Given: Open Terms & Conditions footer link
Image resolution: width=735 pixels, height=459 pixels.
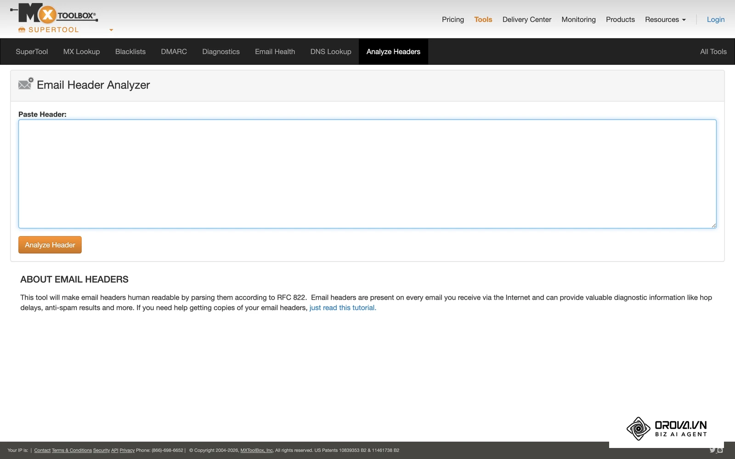Looking at the screenshot, I should [72, 450].
